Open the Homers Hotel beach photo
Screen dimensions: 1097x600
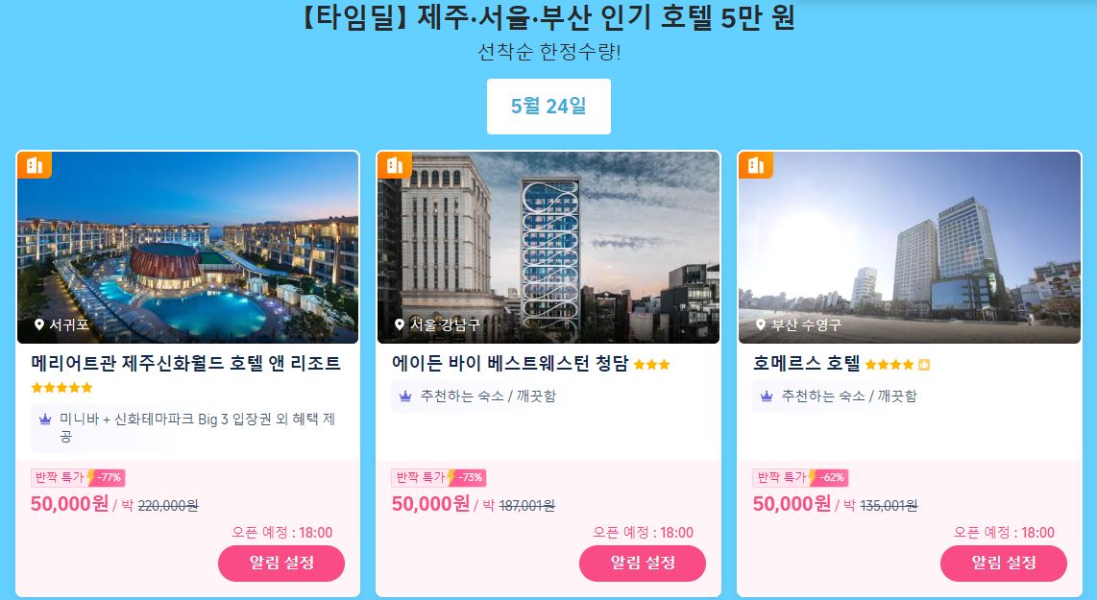(910, 248)
